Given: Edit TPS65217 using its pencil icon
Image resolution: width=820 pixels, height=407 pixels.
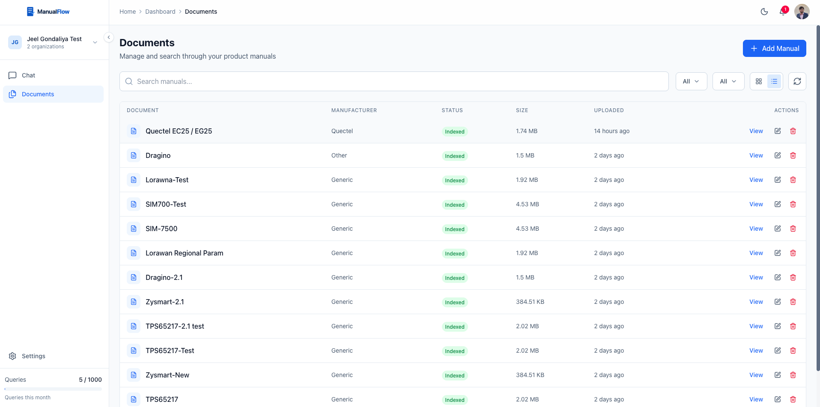Looking at the screenshot, I should click(x=778, y=399).
